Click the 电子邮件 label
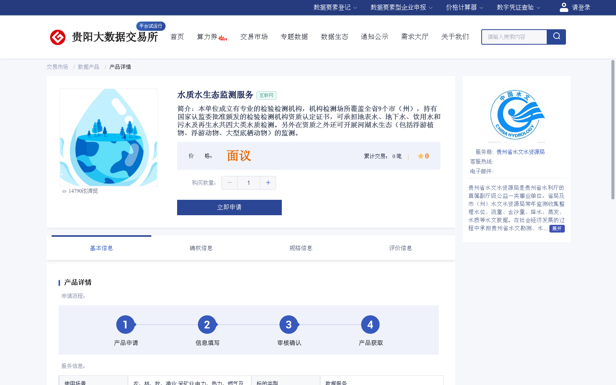Screen dimensions: 616x385 point(482,171)
